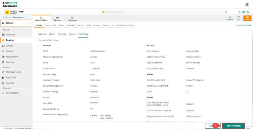Open the default group selector
This screenshot has width=253, height=130.
point(16,23)
